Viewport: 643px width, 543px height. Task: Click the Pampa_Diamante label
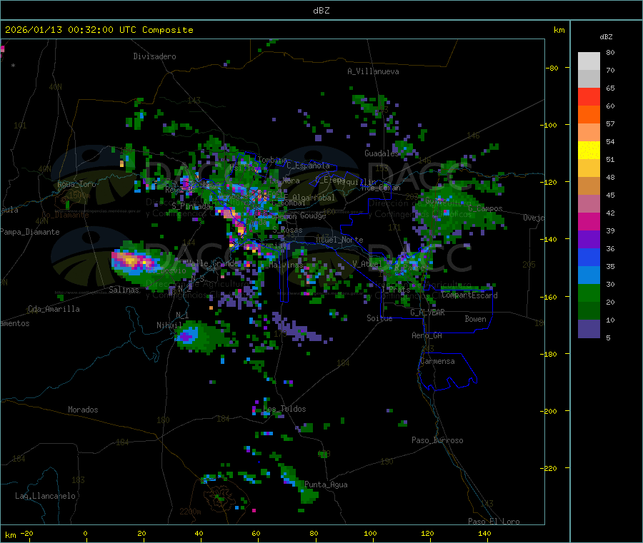30,232
